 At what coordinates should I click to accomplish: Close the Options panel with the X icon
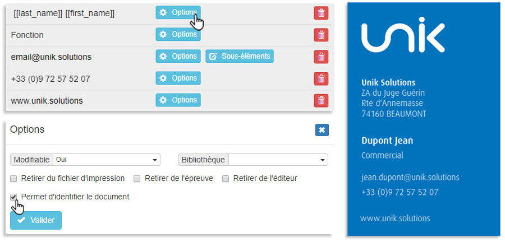[x=322, y=130]
